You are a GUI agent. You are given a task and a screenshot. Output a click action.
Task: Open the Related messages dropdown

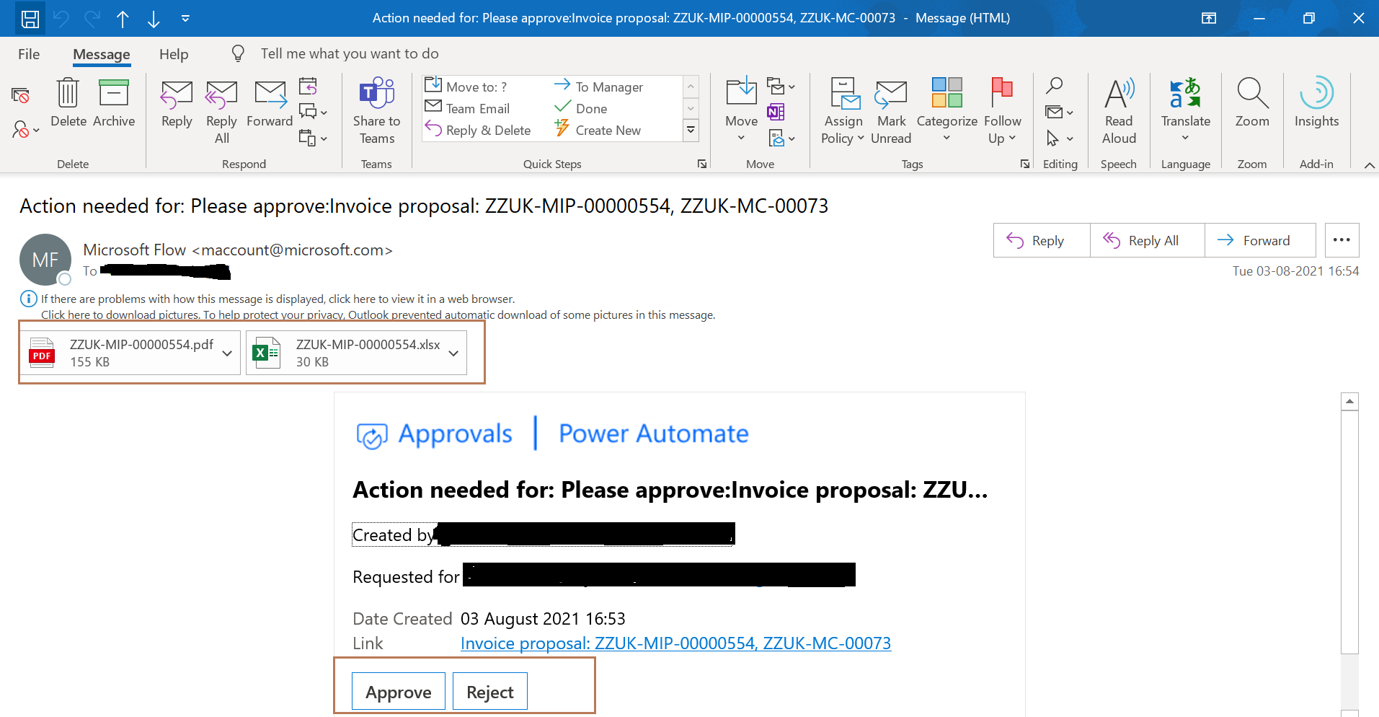coord(1059,112)
